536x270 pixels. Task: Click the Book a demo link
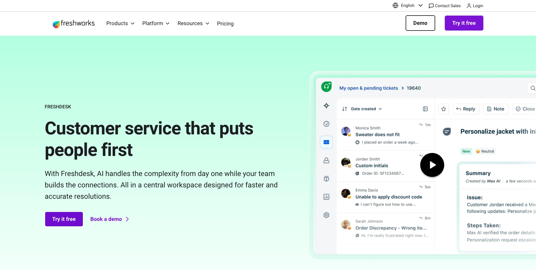click(x=110, y=219)
